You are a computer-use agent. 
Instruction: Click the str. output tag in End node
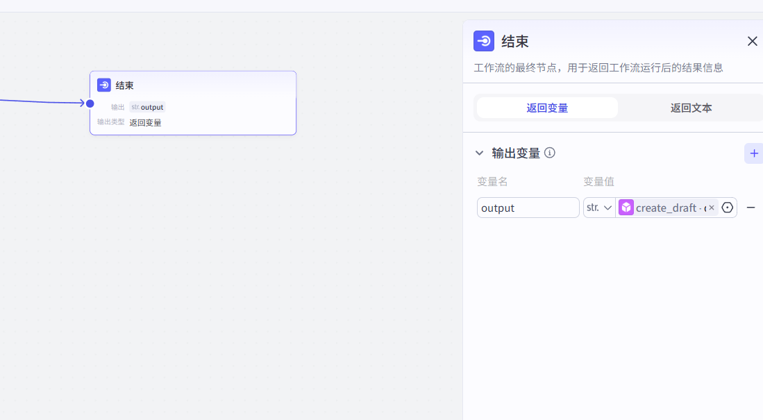click(148, 107)
